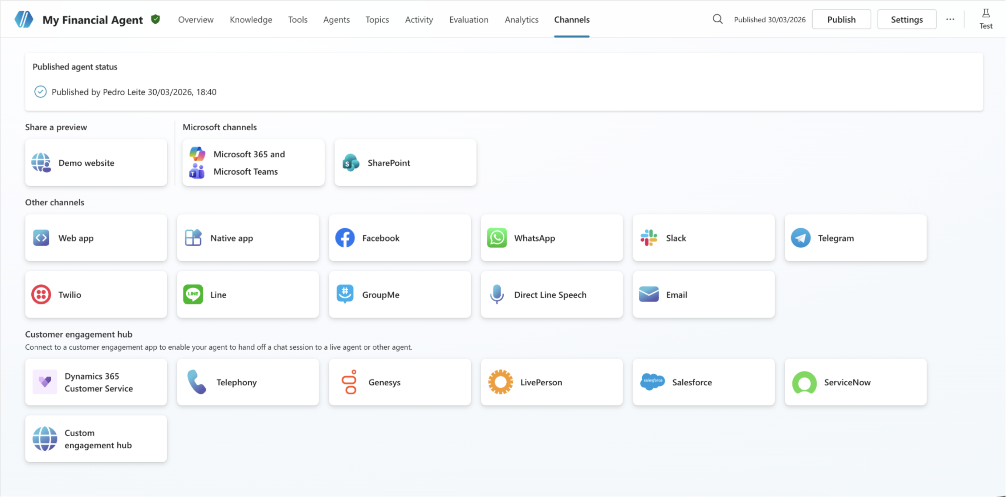
Task: Switch to the Agents tab
Action: pyautogui.click(x=336, y=20)
